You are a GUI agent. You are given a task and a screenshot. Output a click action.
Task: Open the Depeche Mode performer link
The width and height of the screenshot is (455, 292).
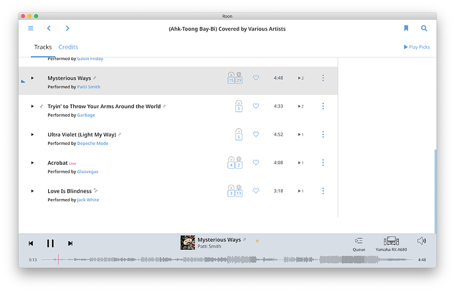coord(92,143)
